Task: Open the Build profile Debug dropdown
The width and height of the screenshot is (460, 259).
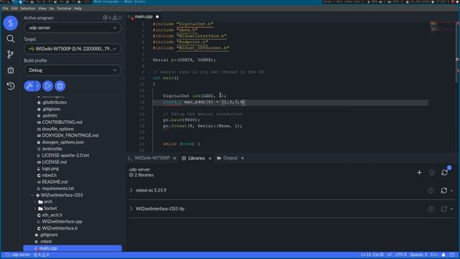Action: click(73, 71)
